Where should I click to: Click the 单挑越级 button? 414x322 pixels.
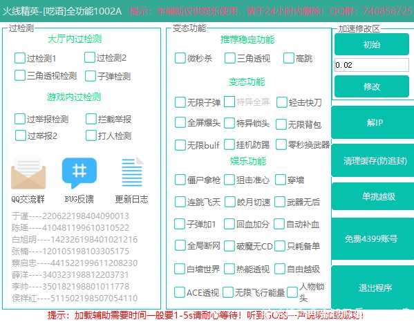tap(373, 196)
